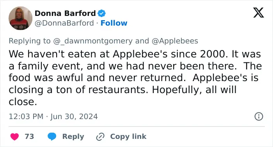This screenshot has width=273, height=147.
Task: Open the @_dawnmontgomery mention
Action: click(x=93, y=41)
